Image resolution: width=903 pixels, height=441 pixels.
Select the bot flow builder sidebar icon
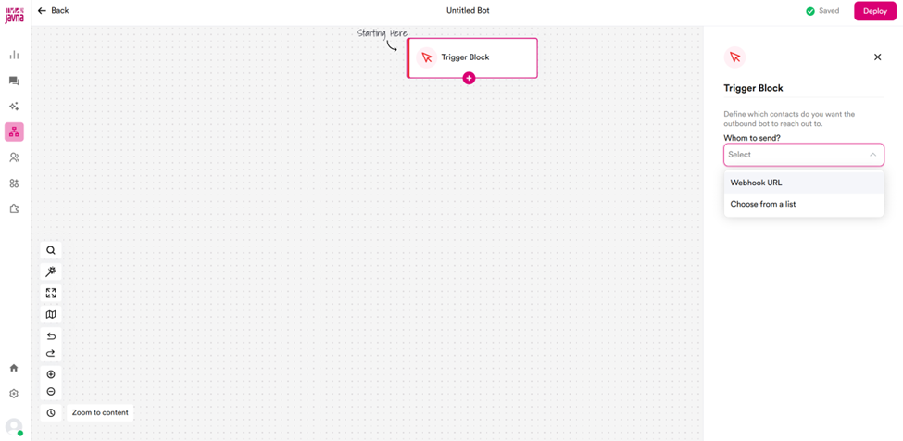point(15,132)
